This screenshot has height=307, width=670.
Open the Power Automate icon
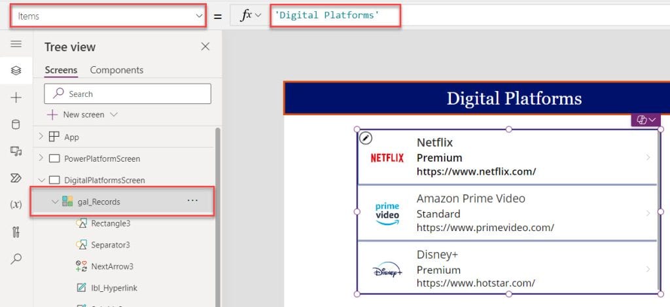(16, 178)
